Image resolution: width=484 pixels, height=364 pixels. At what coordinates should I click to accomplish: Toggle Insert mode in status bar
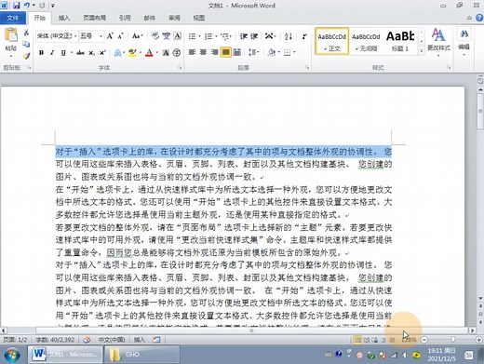pos(140,340)
